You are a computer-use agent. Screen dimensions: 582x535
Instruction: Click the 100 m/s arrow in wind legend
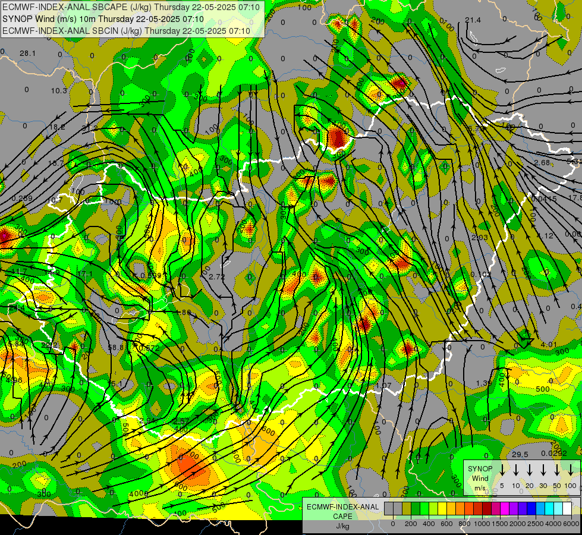tap(571, 470)
